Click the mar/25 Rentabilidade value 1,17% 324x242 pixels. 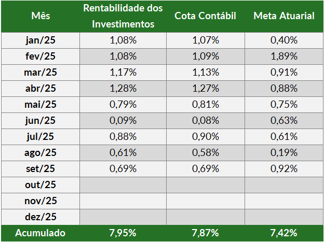tap(123, 72)
